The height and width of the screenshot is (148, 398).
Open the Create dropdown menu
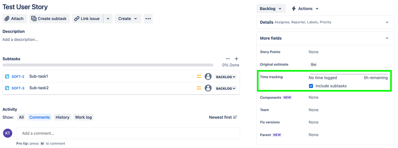point(128,19)
